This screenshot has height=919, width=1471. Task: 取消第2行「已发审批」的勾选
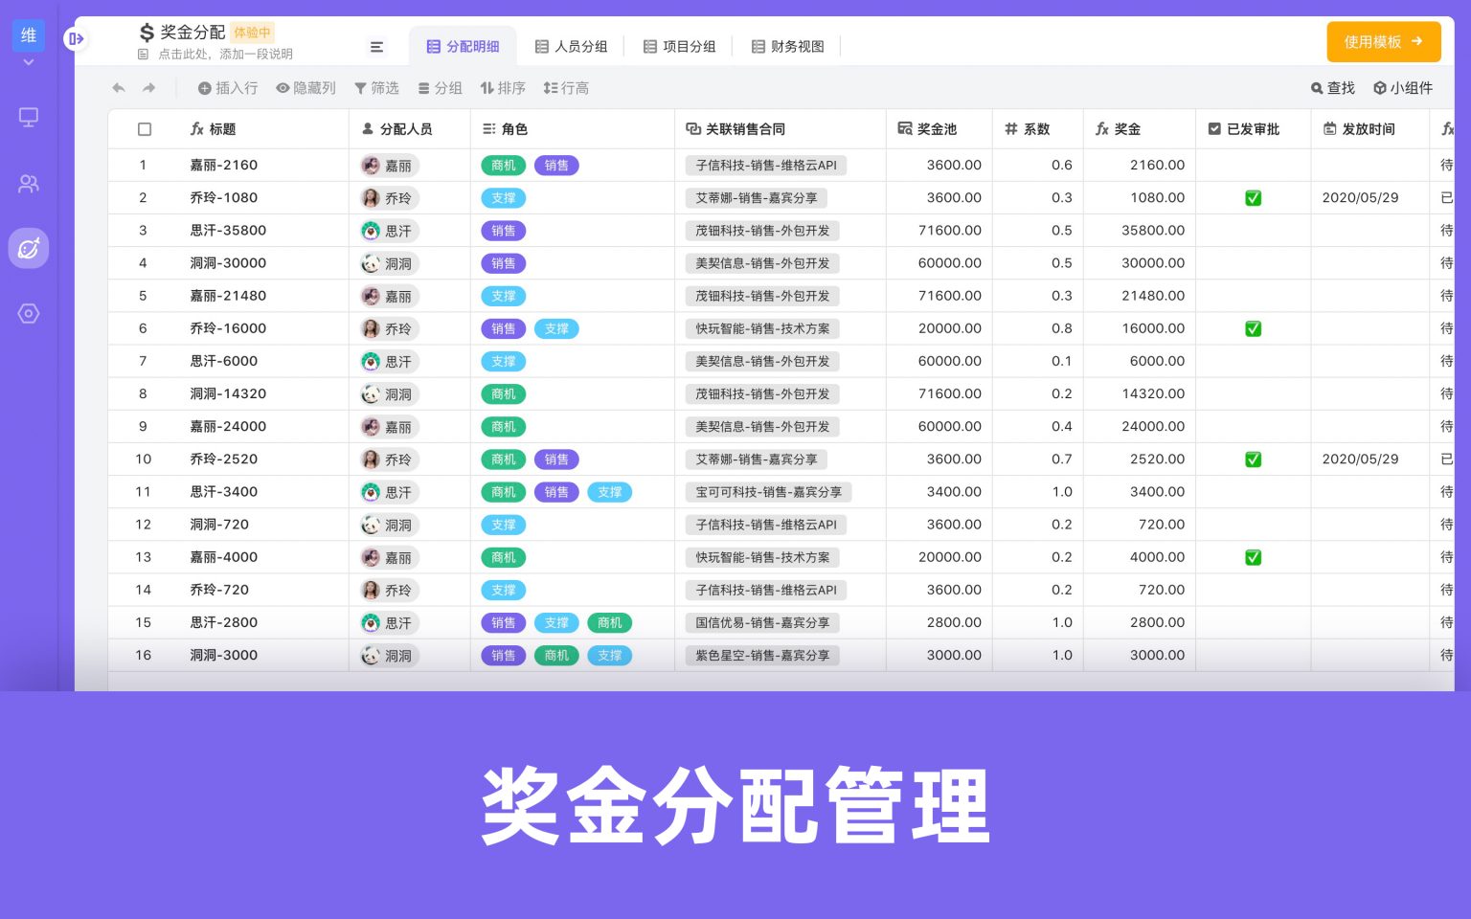tap(1253, 198)
